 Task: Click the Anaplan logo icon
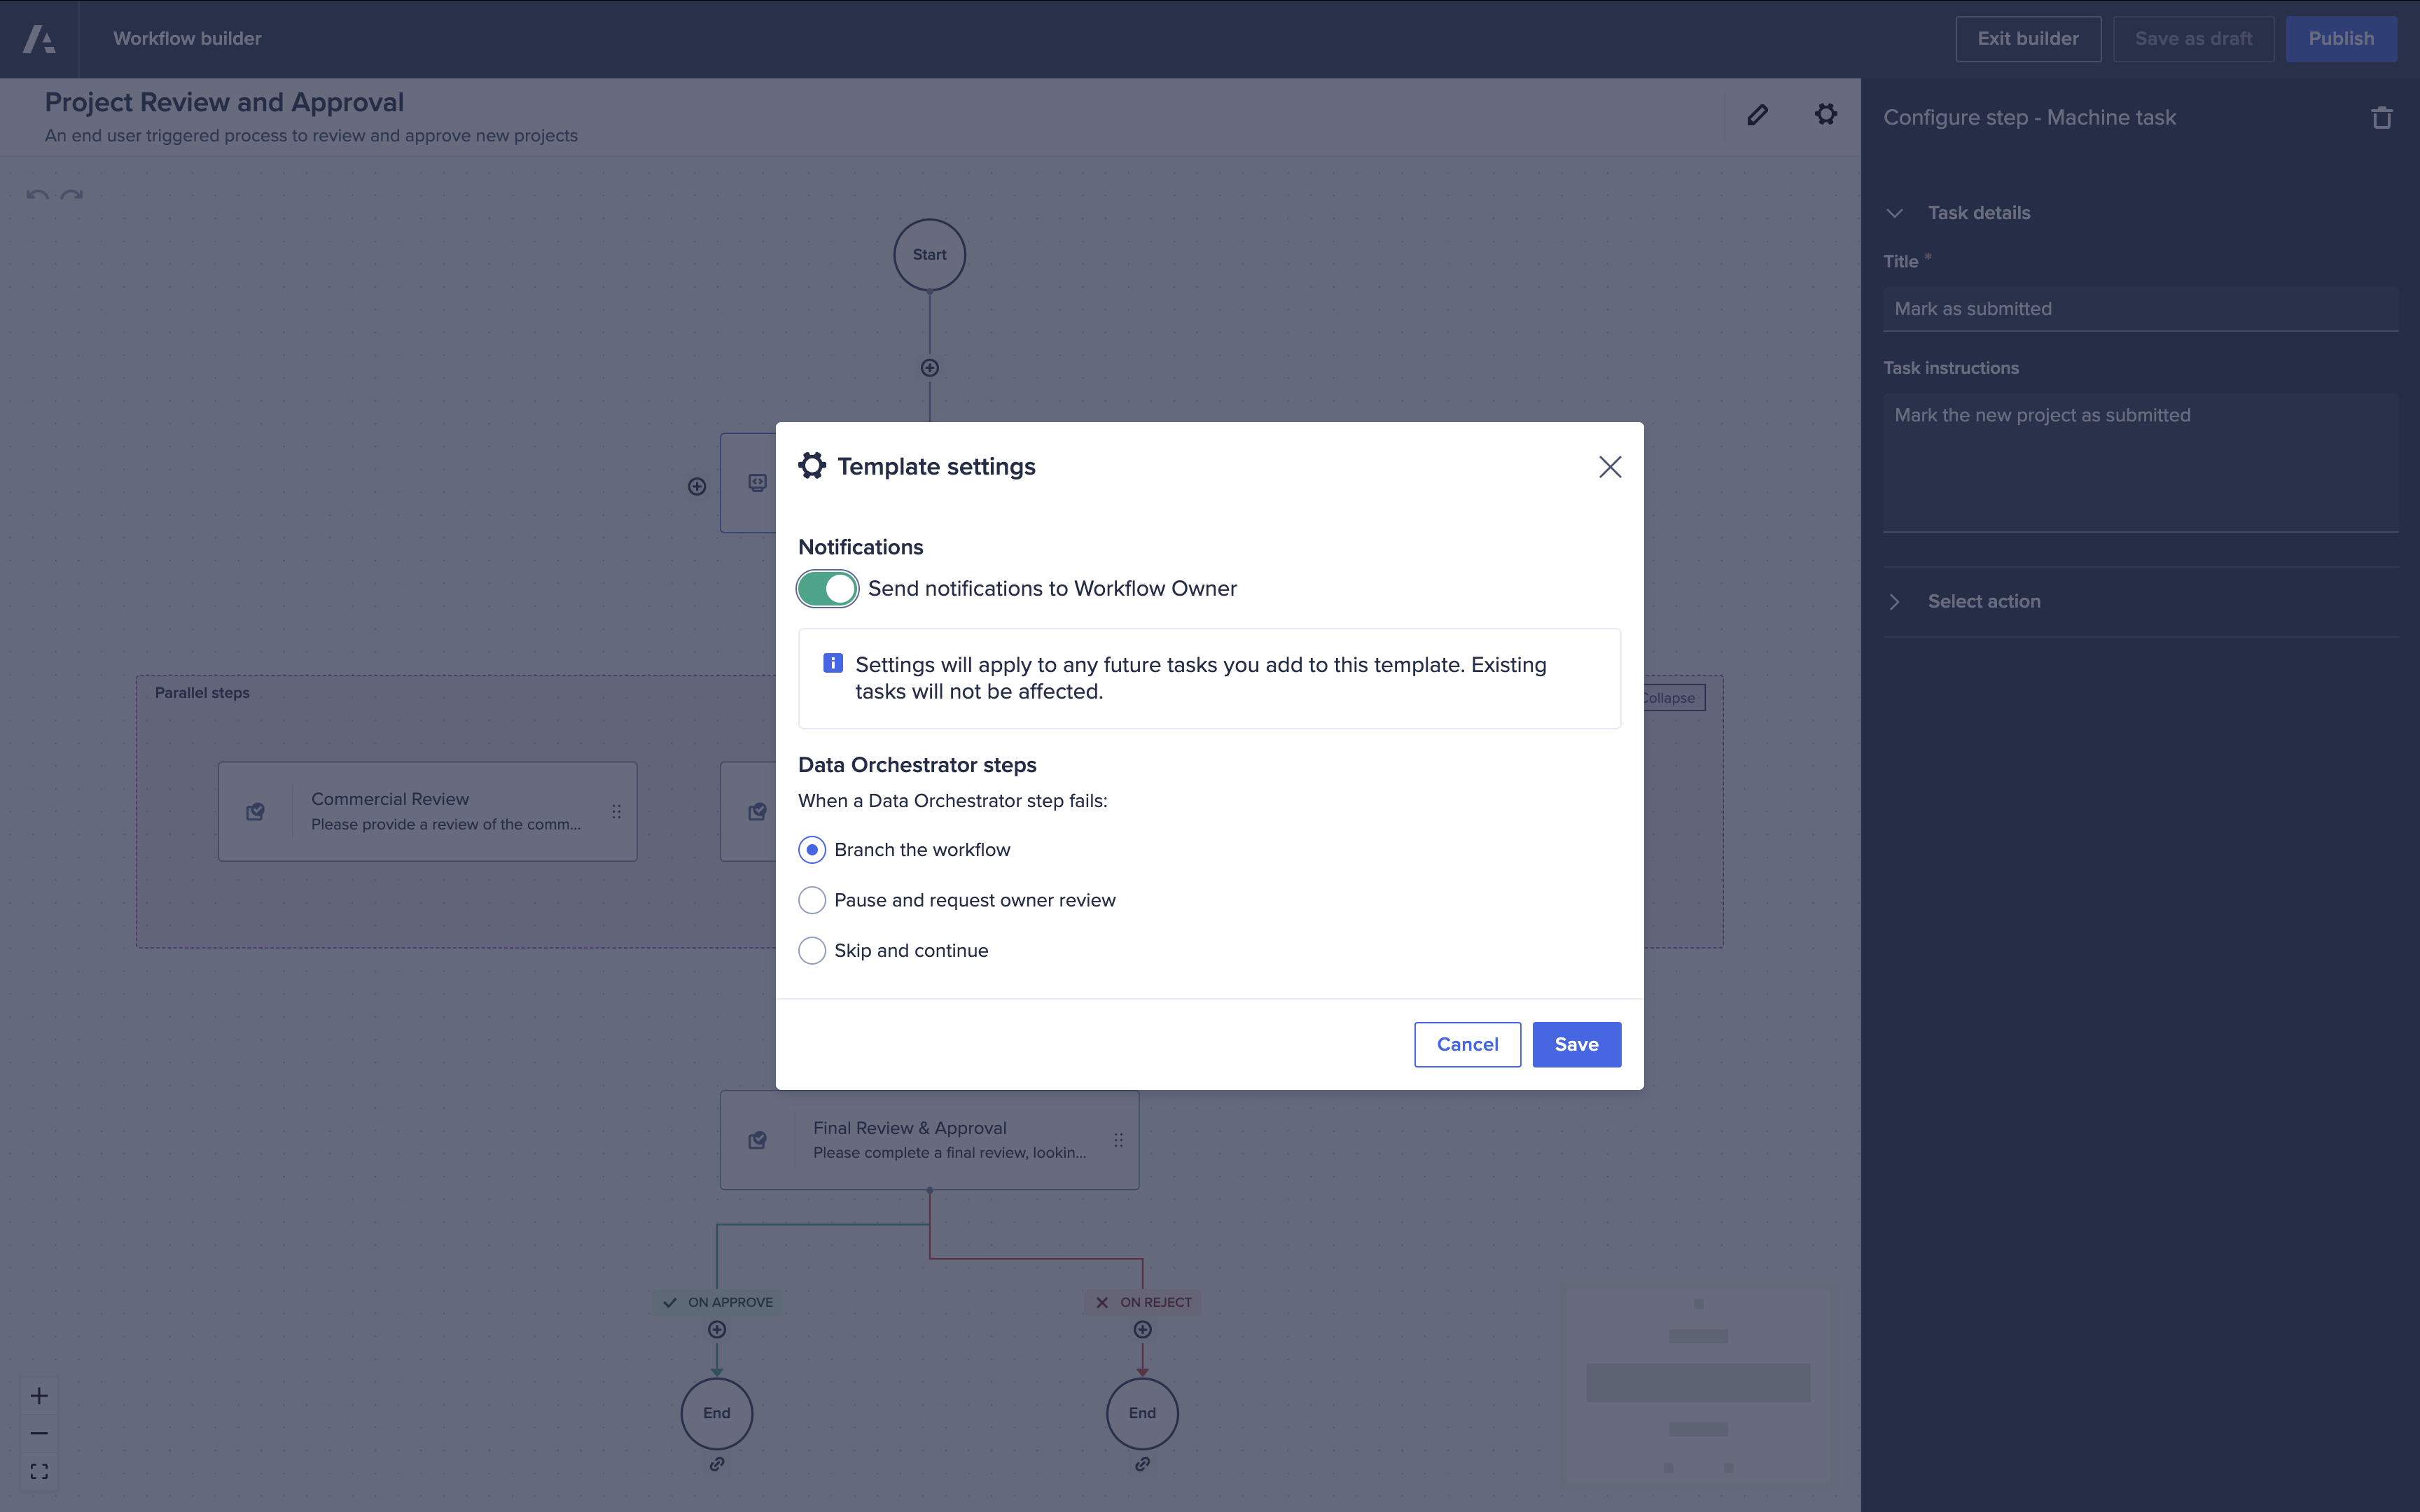point(39,39)
